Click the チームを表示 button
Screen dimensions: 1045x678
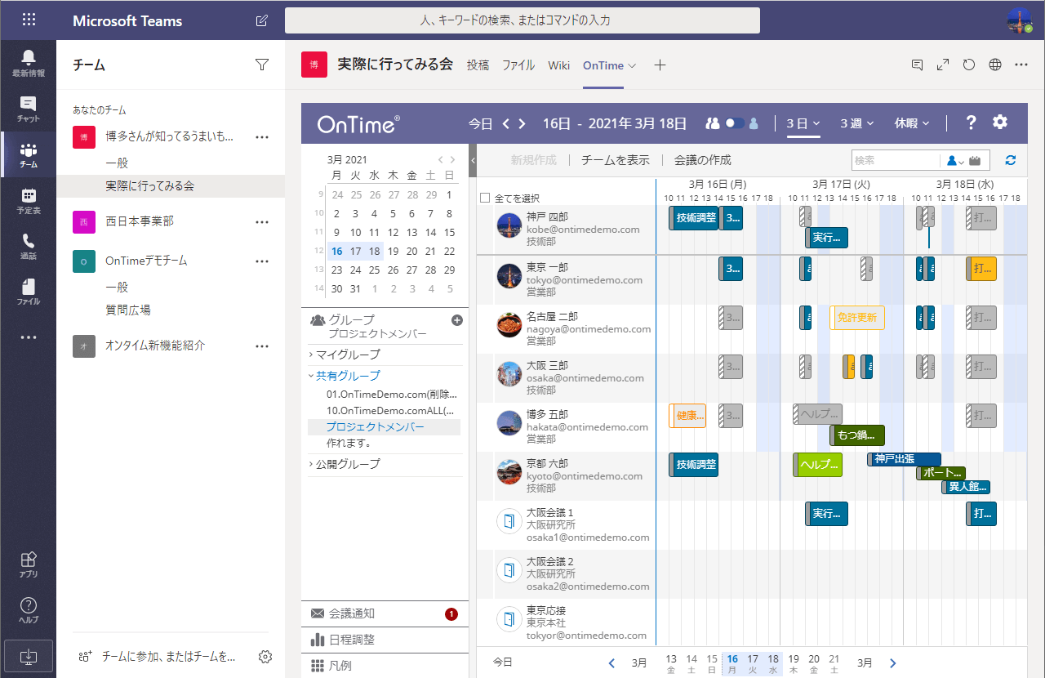615,160
